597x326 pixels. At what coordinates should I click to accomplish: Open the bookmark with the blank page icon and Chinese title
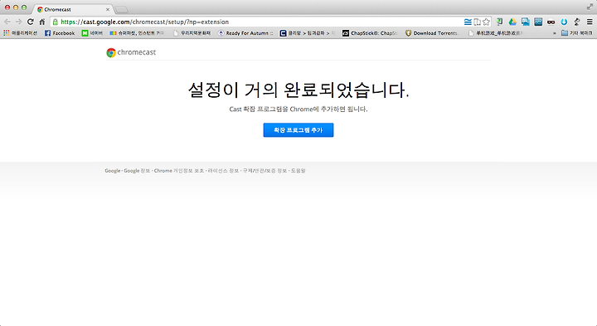pyautogui.click(x=496, y=33)
